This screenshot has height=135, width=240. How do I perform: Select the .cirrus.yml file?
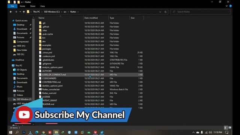(47, 52)
